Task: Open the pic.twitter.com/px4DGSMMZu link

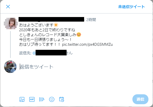Action: pyautogui.click(x=87, y=44)
